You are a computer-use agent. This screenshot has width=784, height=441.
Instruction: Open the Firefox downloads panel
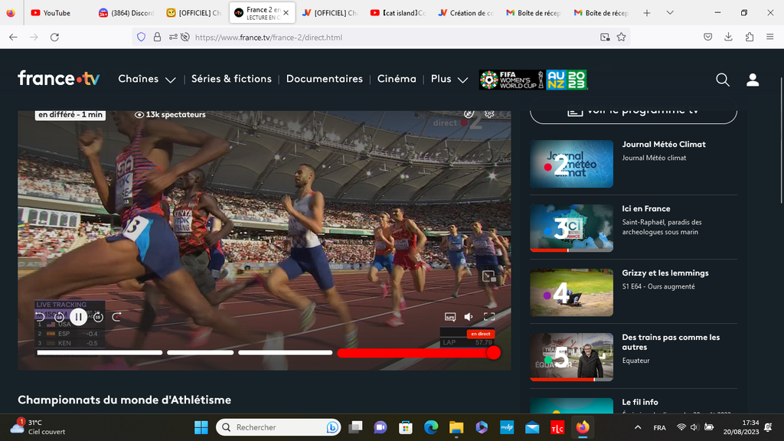tap(729, 37)
